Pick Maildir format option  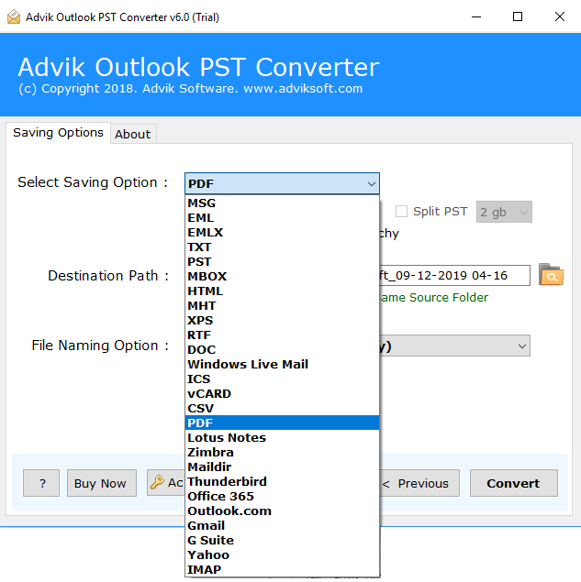pos(282,467)
